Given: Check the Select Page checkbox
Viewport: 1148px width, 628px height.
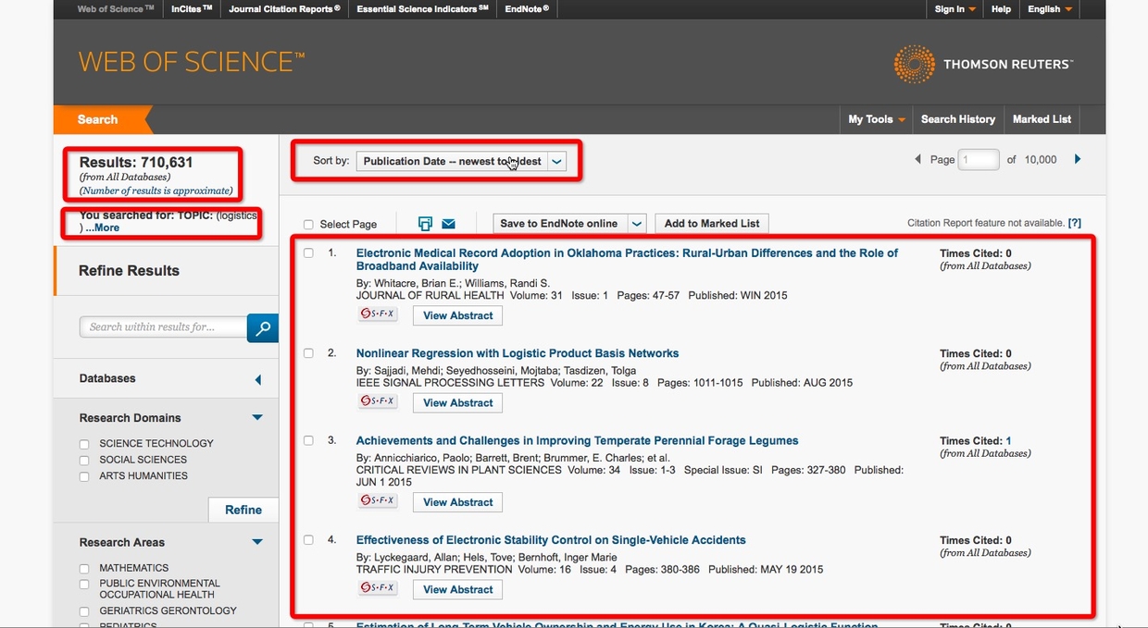Looking at the screenshot, I should coord(308,225).
